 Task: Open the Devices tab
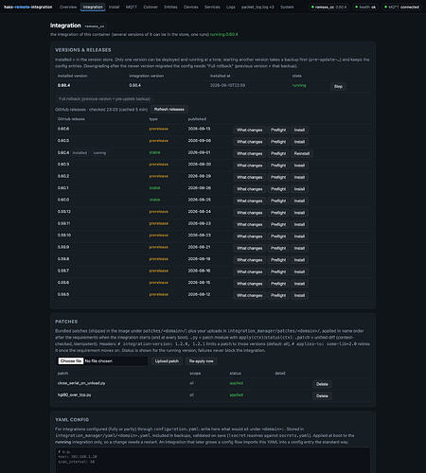click(x=191, y=7)
